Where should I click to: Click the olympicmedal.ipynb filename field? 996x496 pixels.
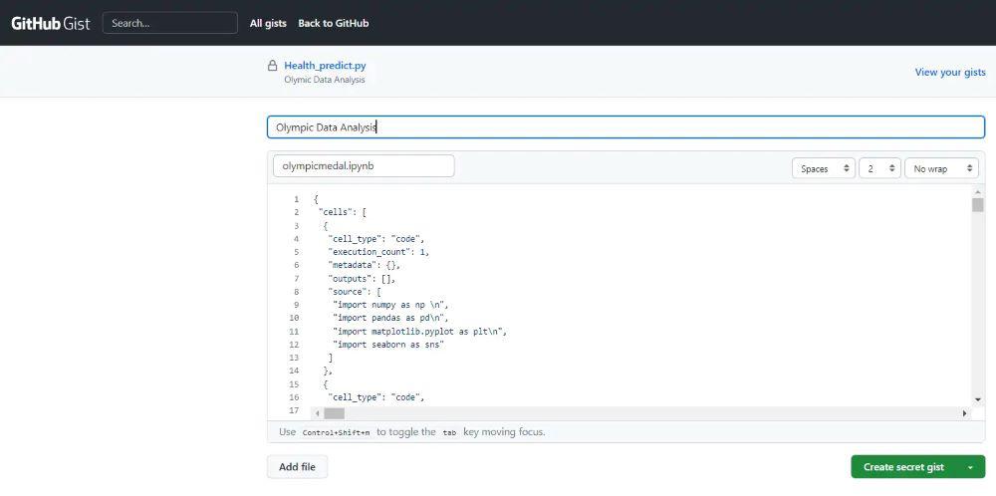tap(364, 166)
